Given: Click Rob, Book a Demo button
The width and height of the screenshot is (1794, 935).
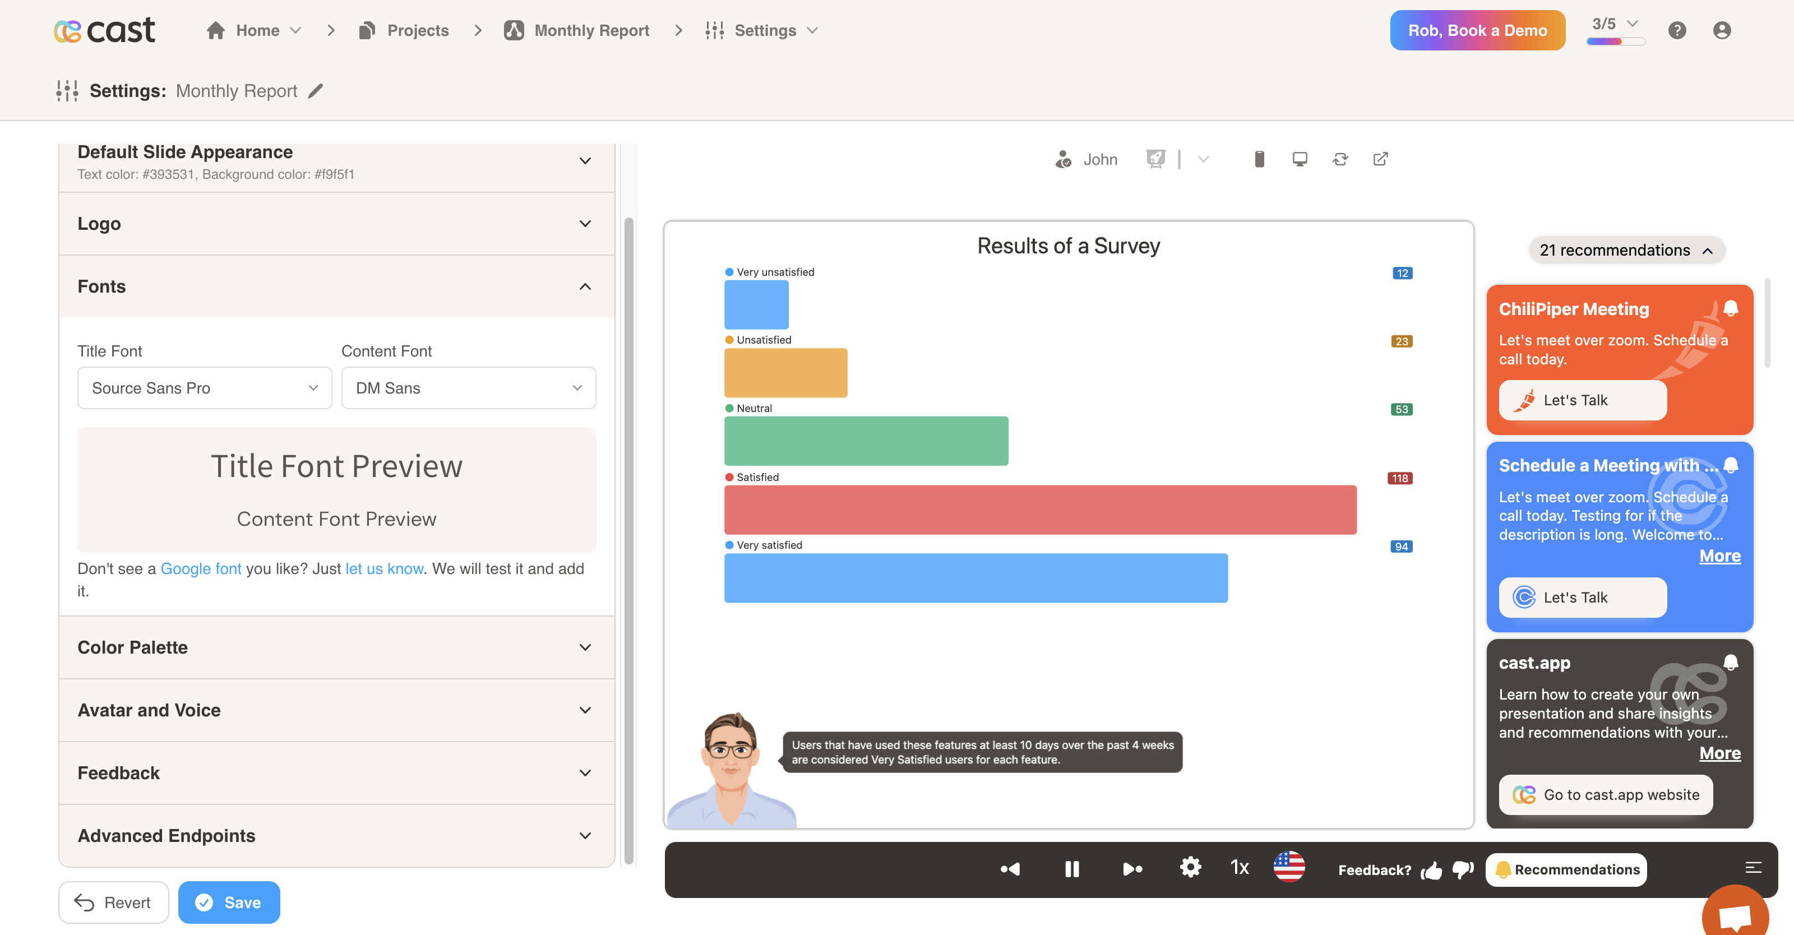Looking at the screenshot, I should pos(1478,30).
